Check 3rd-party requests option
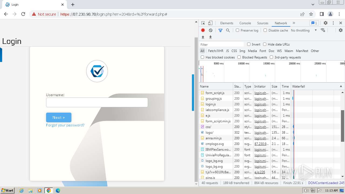 pos(271,57)
